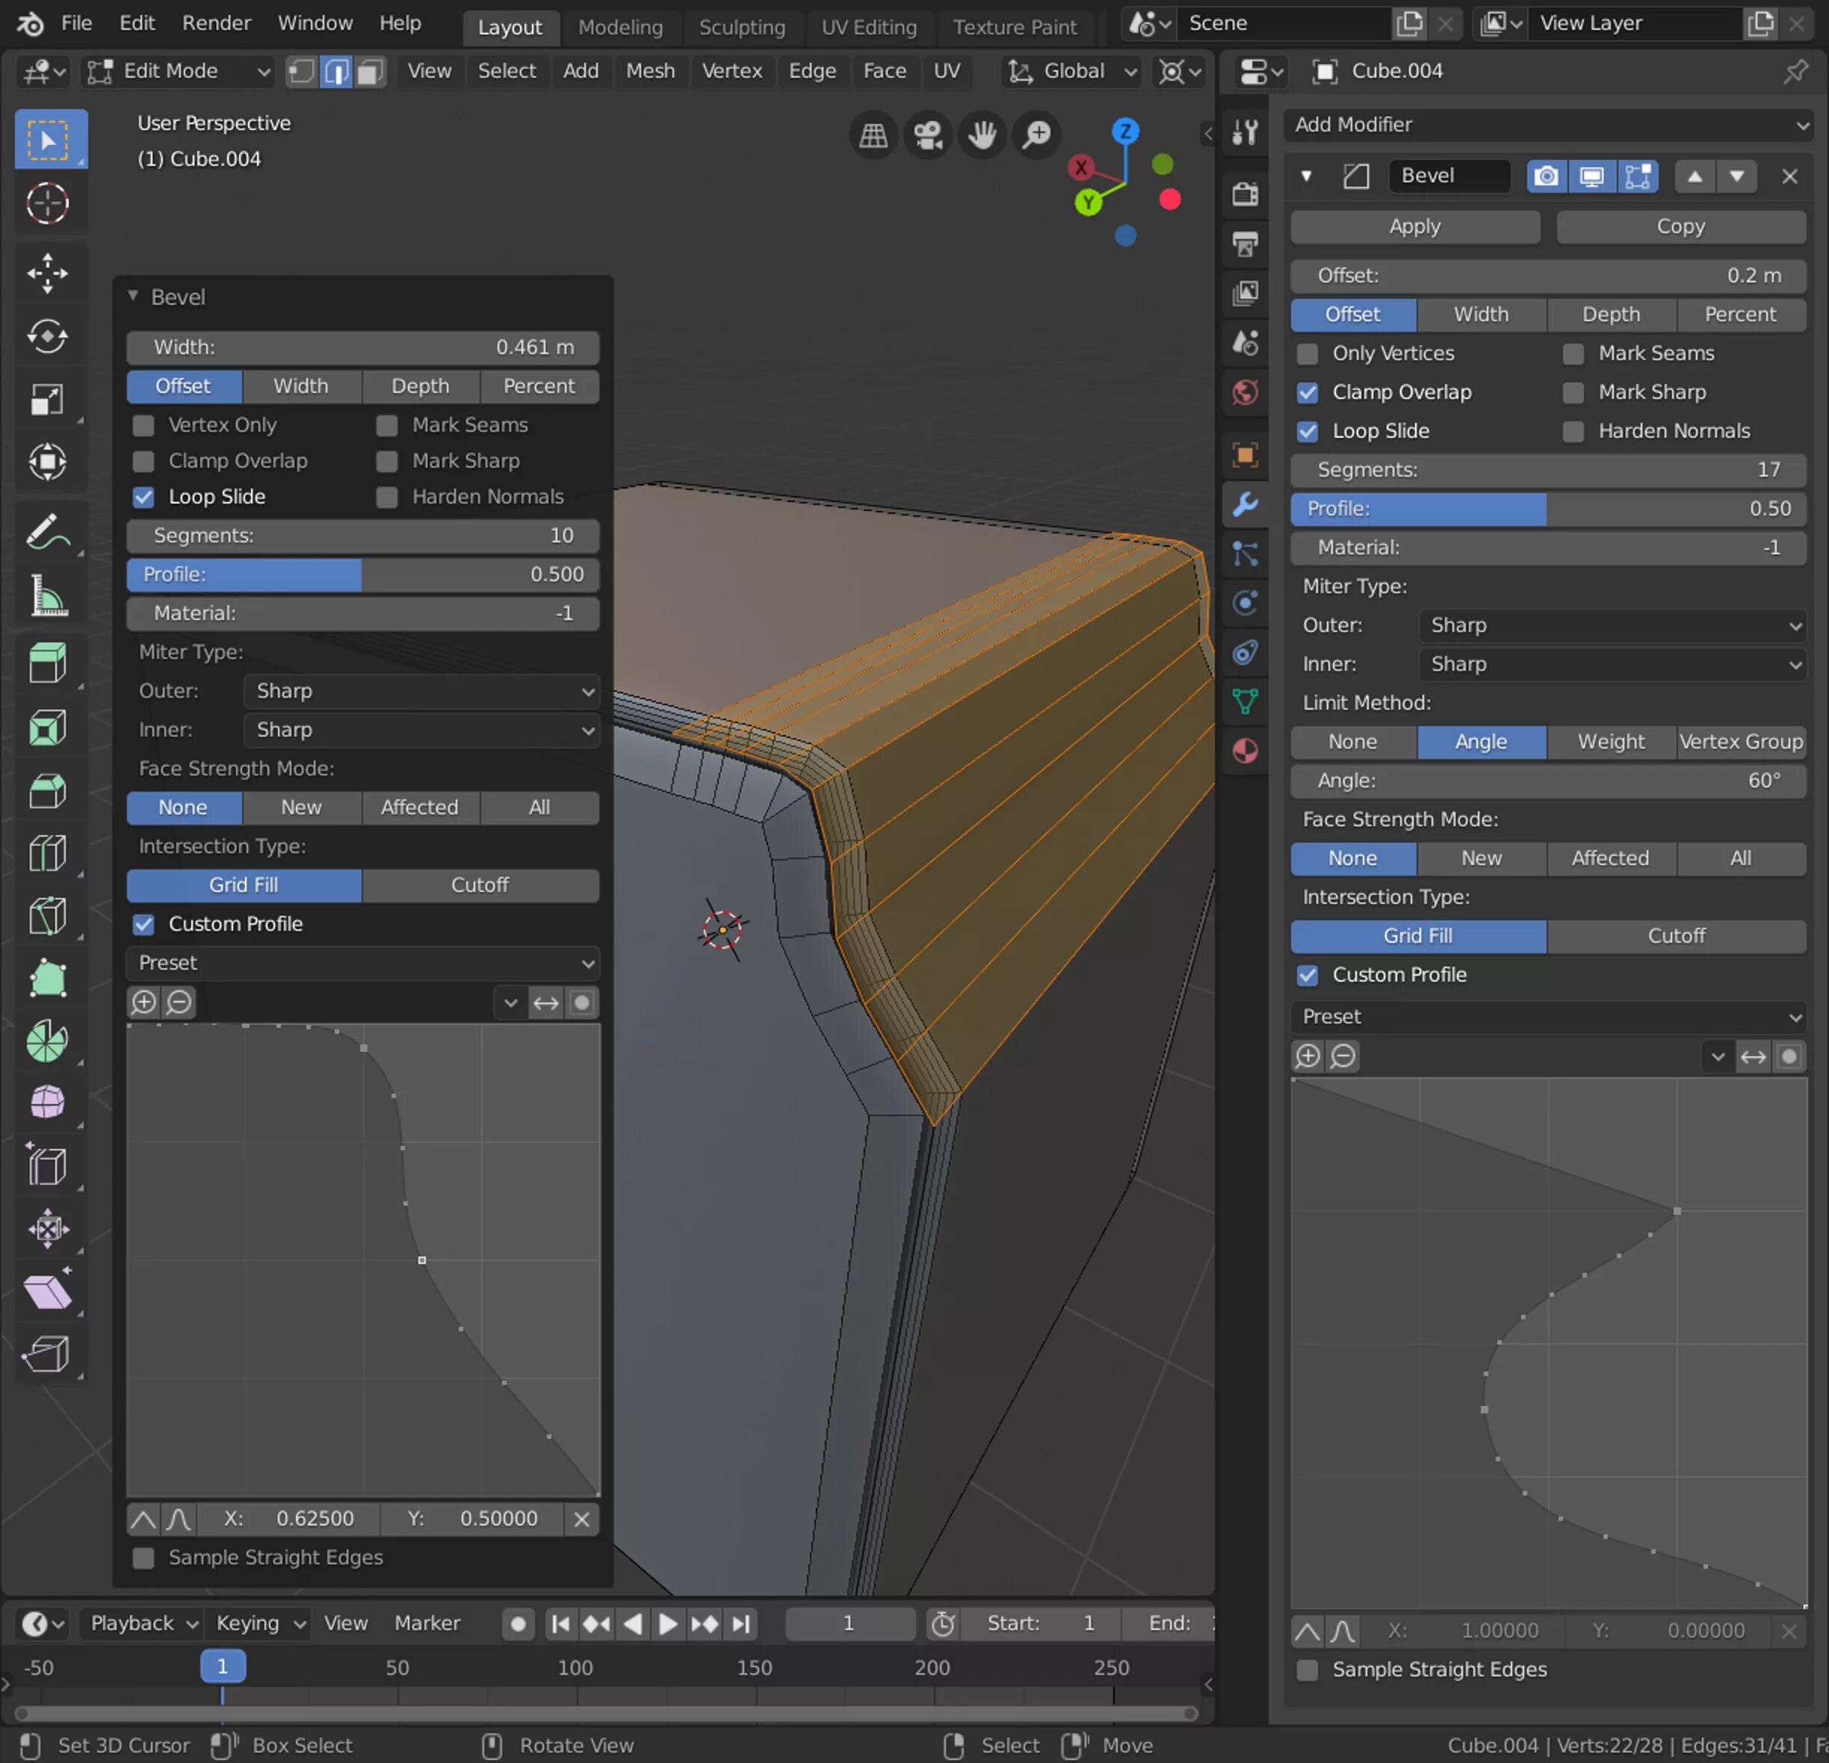This screenshot has width=1829, height=1763.
Task: Toggle modifier display in render
Action: 1547,176
